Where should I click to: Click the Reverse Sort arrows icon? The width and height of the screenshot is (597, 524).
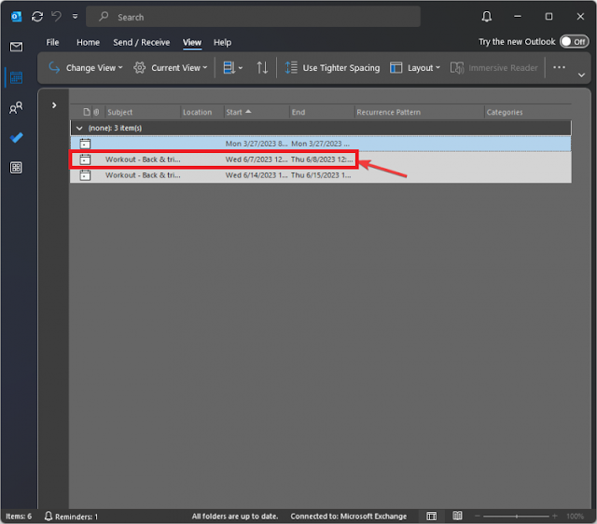point(262,68)
